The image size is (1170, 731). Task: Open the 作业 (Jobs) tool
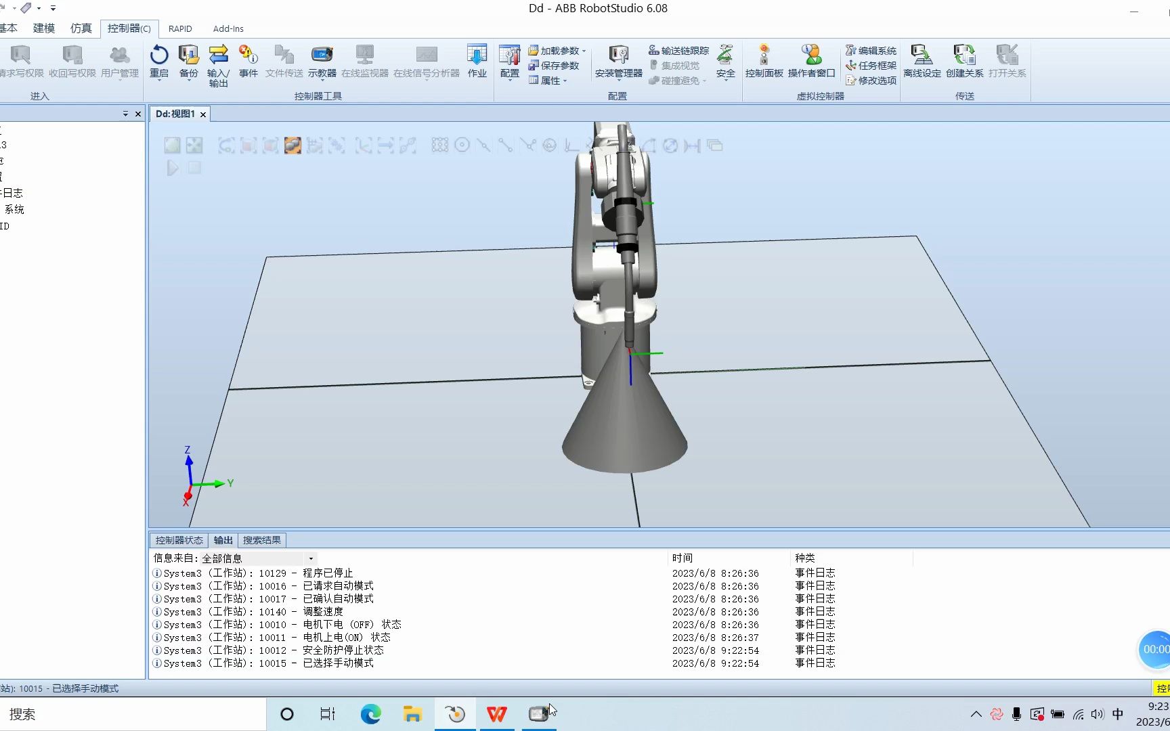click(477, 62)
